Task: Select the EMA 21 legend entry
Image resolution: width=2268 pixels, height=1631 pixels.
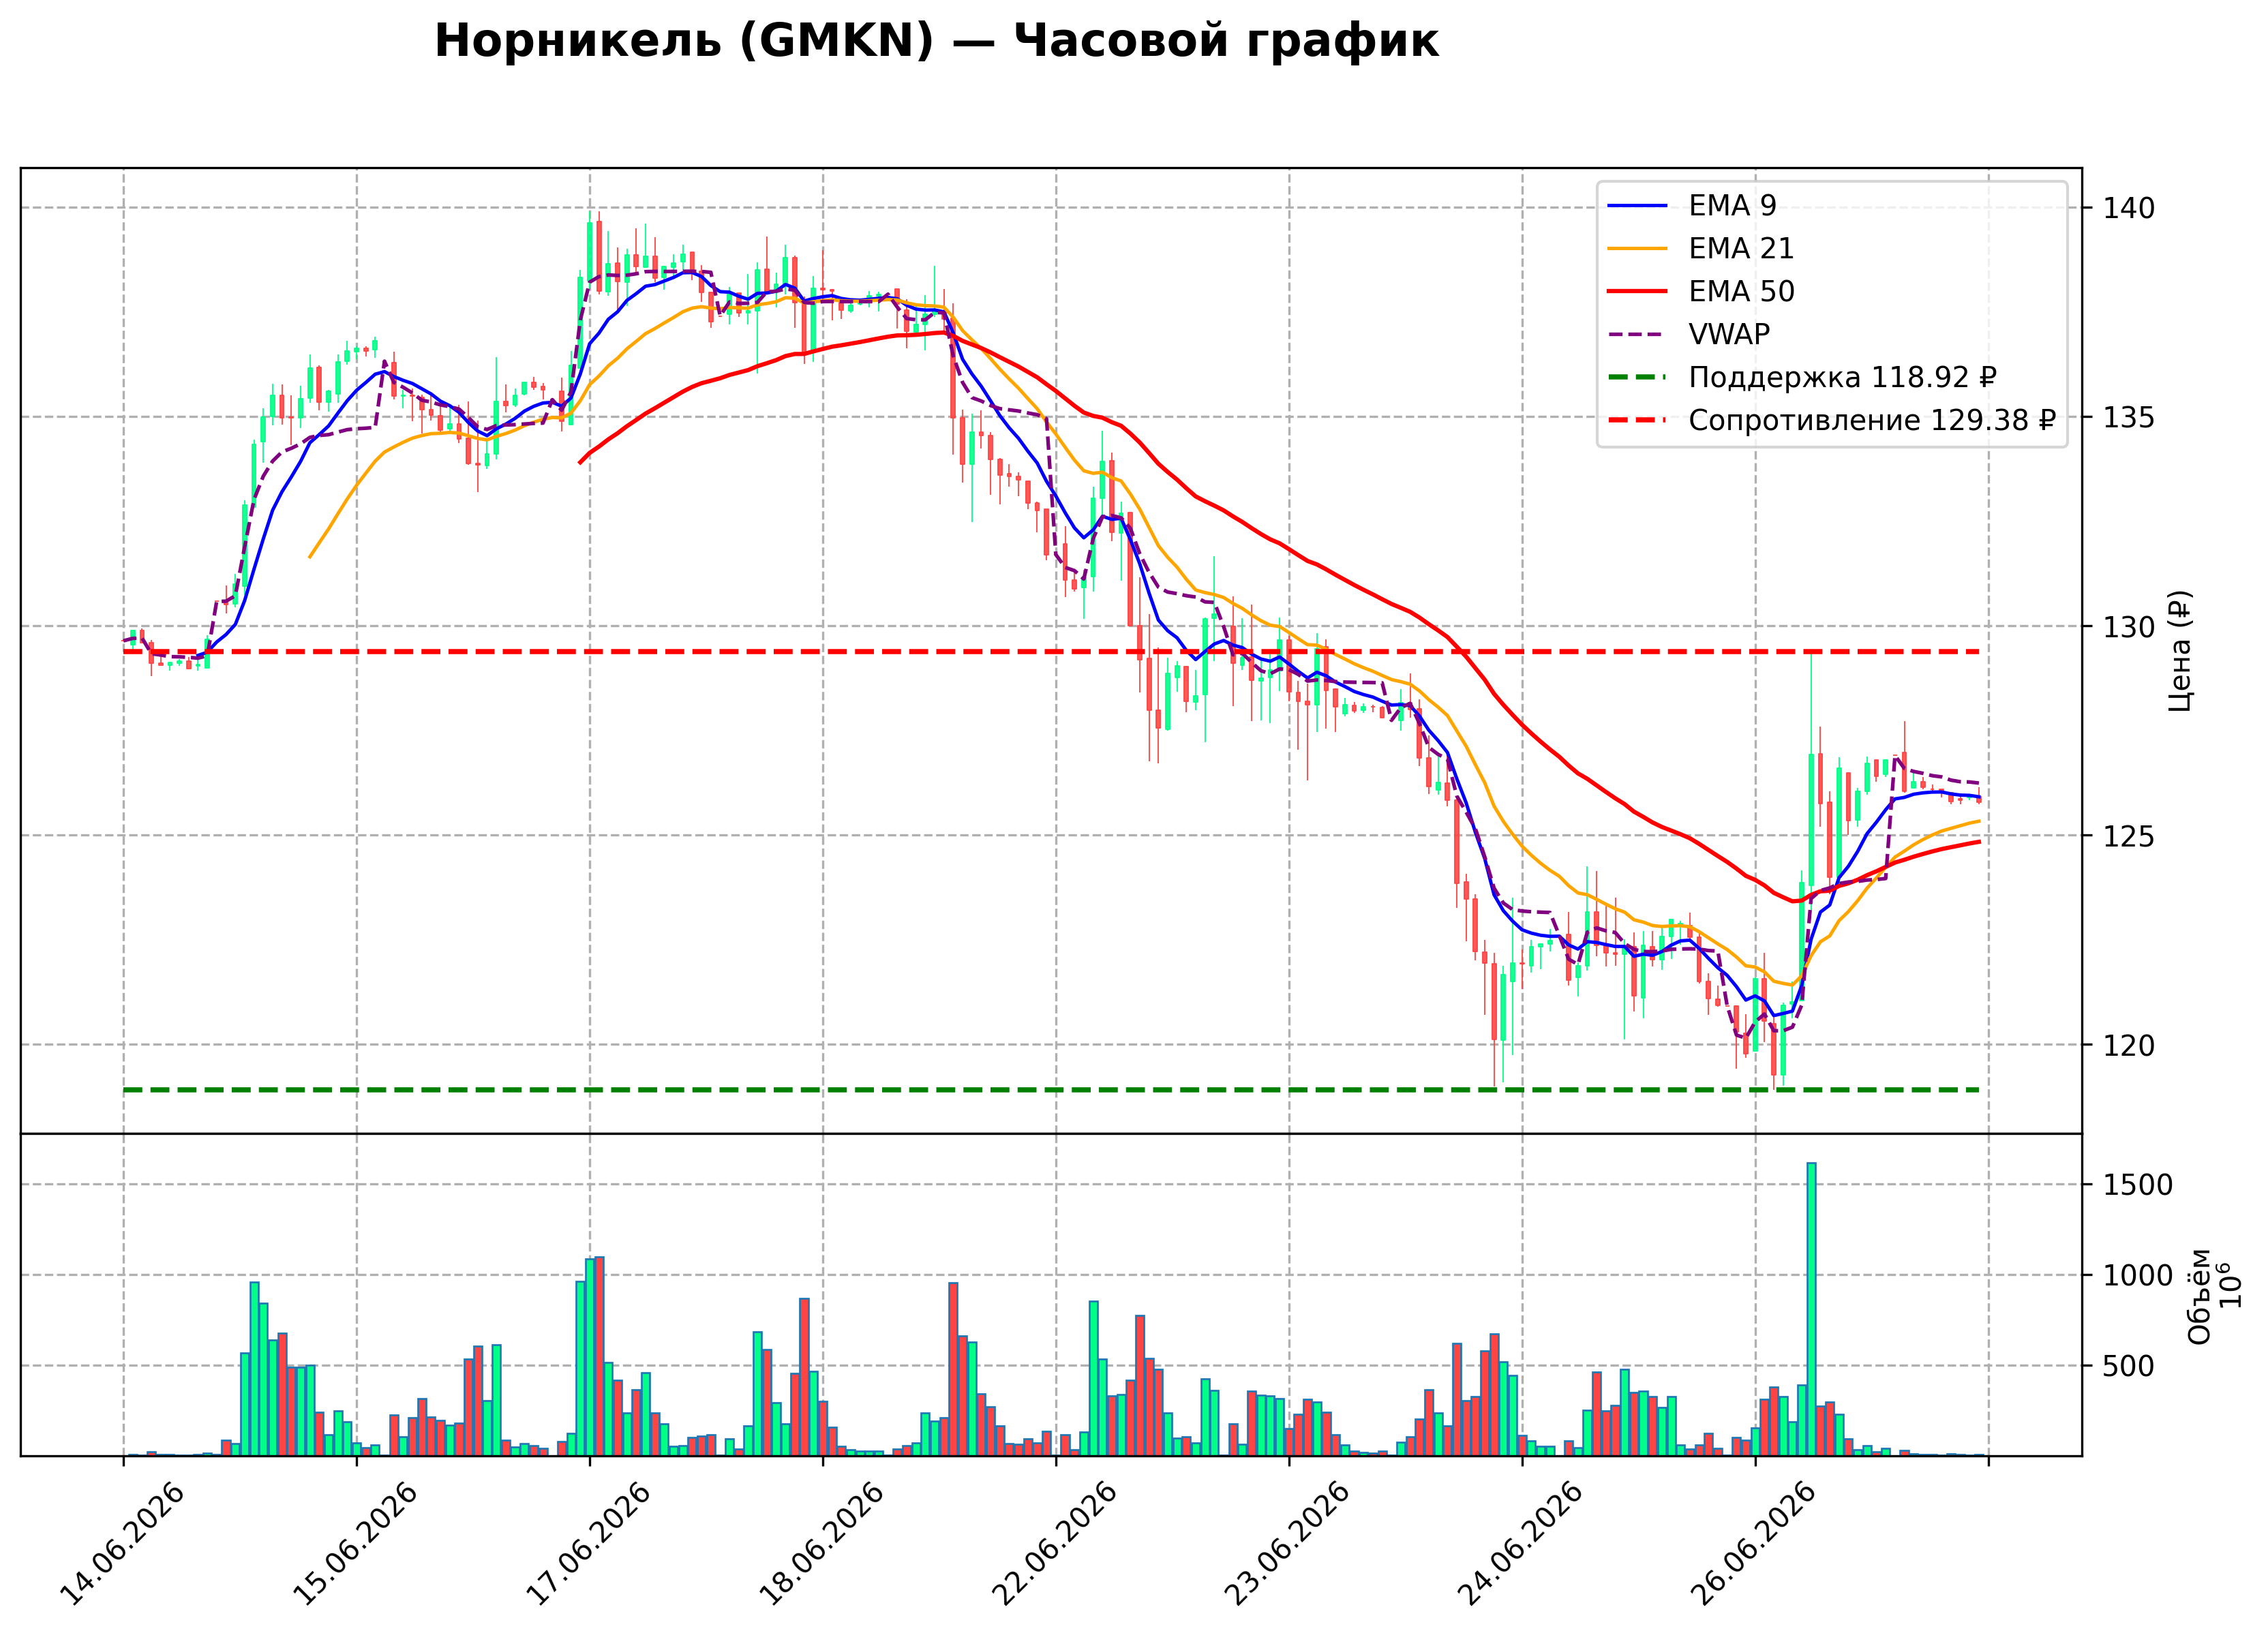Action: pos(1701,248)
